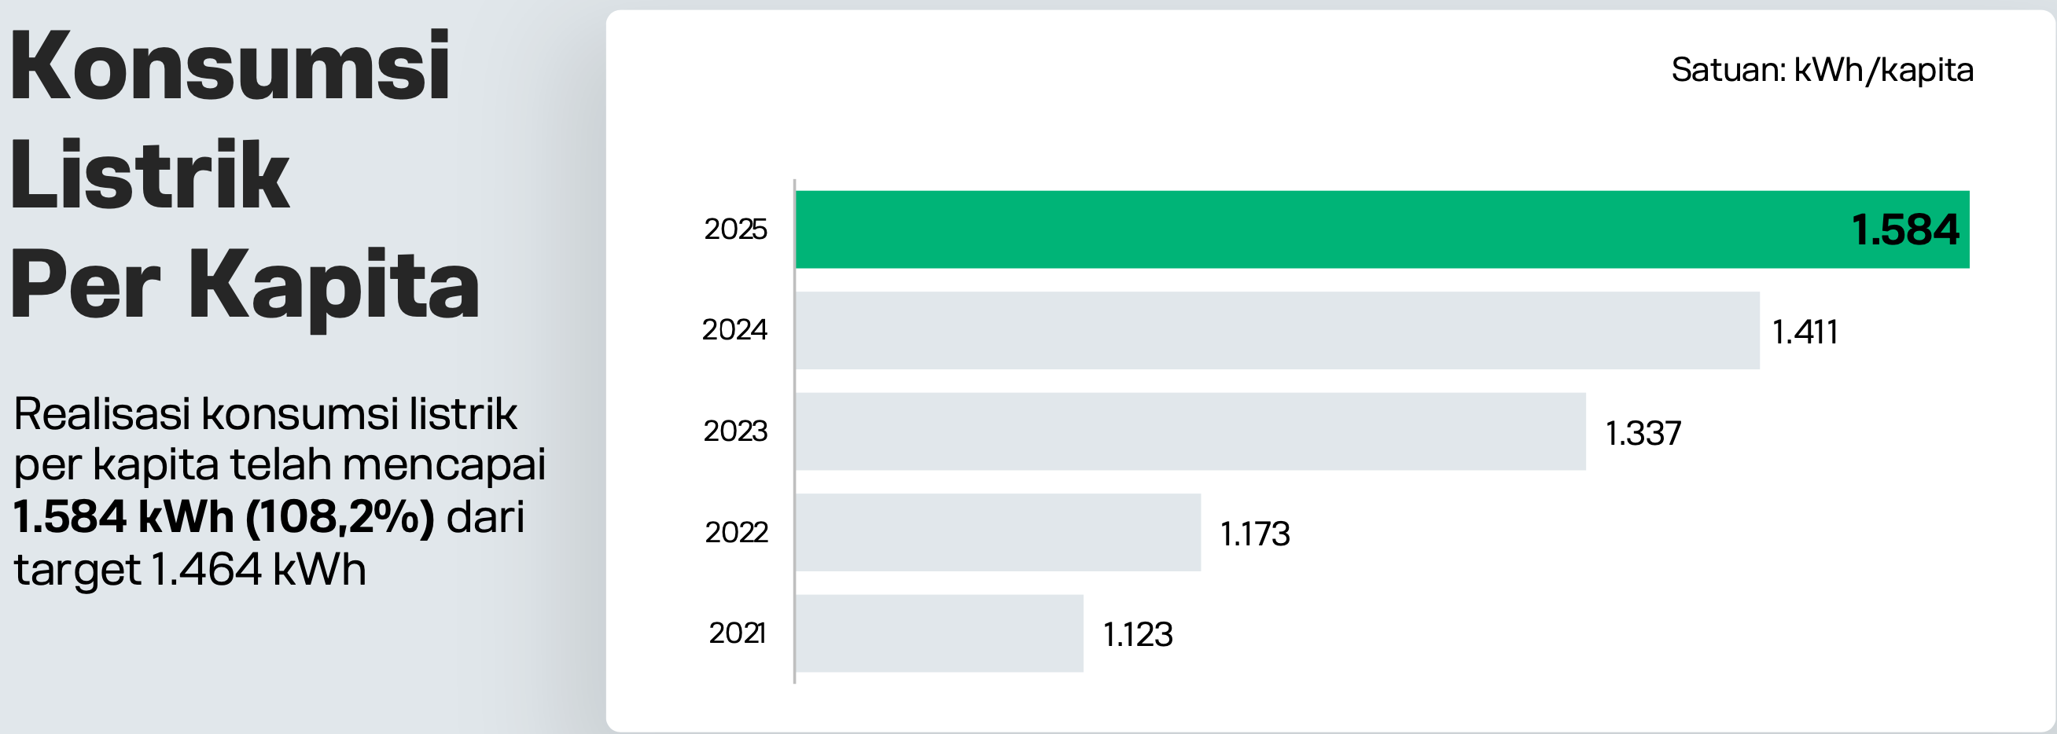This screenshot has height=734, width=2057.
Task: Click the bold "1.584 kWh (108,2%)" text
Action: 224,517
